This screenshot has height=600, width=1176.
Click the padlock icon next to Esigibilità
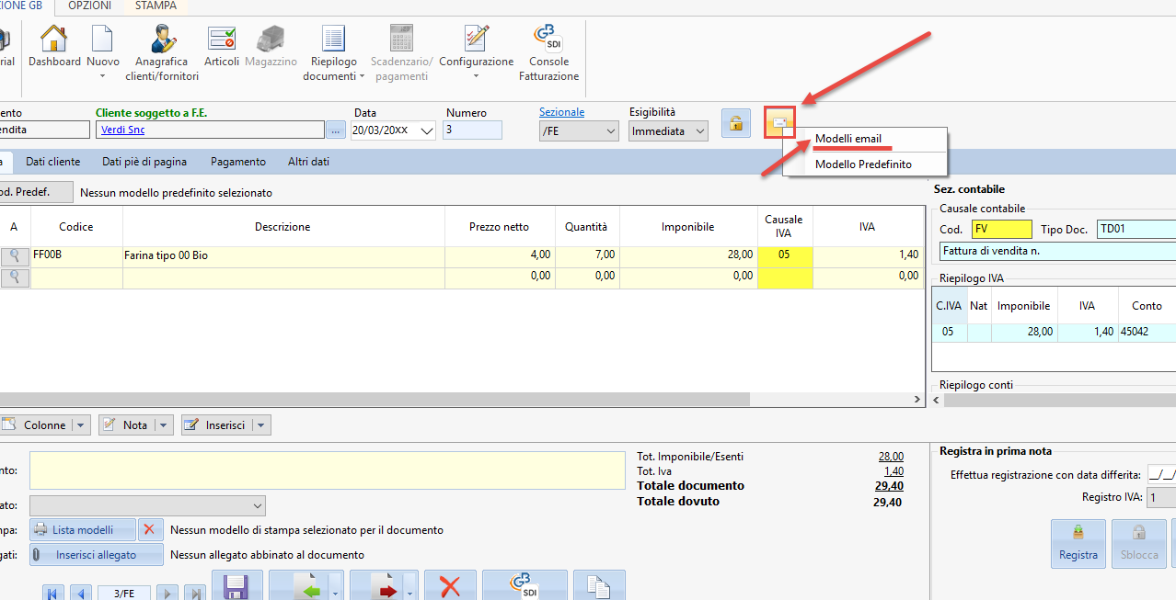coord(736,122)
